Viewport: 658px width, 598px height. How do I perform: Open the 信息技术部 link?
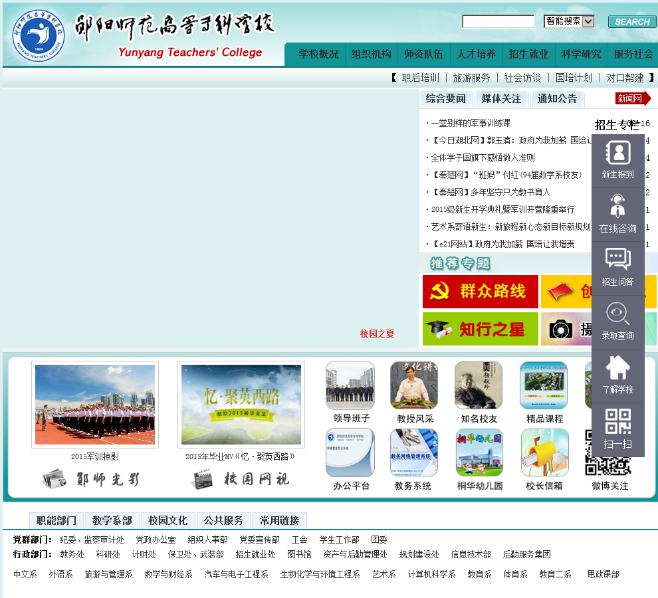click(x=471, y=554)
